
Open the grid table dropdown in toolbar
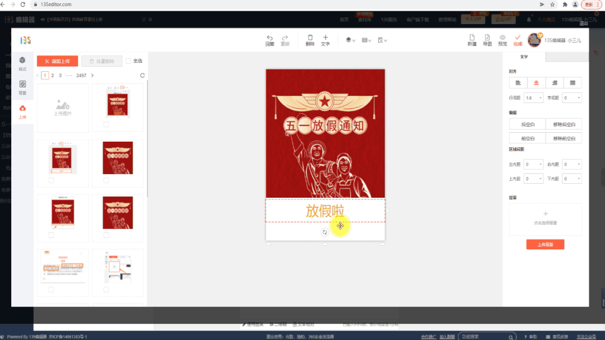pyautogui.click(x=366, y=40)
